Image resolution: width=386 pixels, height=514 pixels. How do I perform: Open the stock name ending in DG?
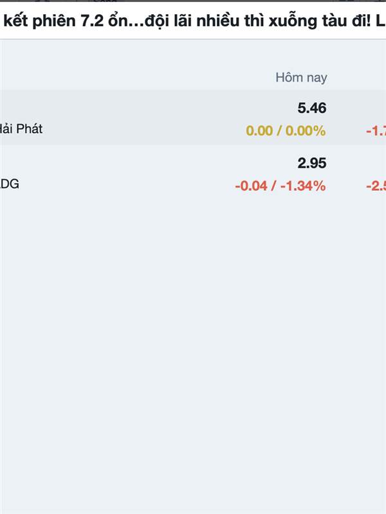[x=10, y=184]
